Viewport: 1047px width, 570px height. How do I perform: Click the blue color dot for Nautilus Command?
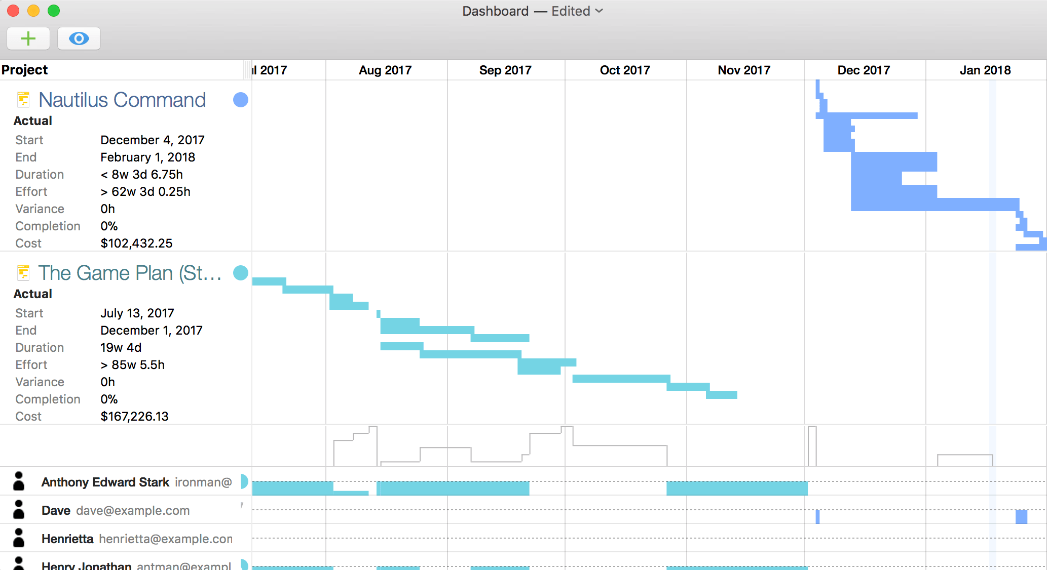coord(241,100)
